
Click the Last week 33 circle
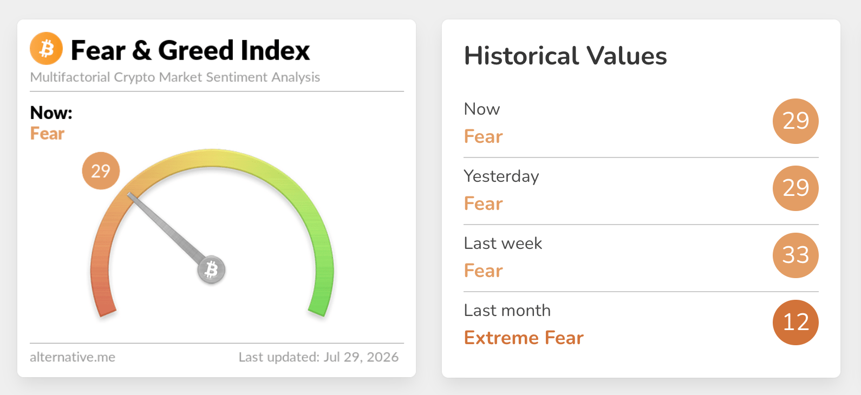(795, 255)
